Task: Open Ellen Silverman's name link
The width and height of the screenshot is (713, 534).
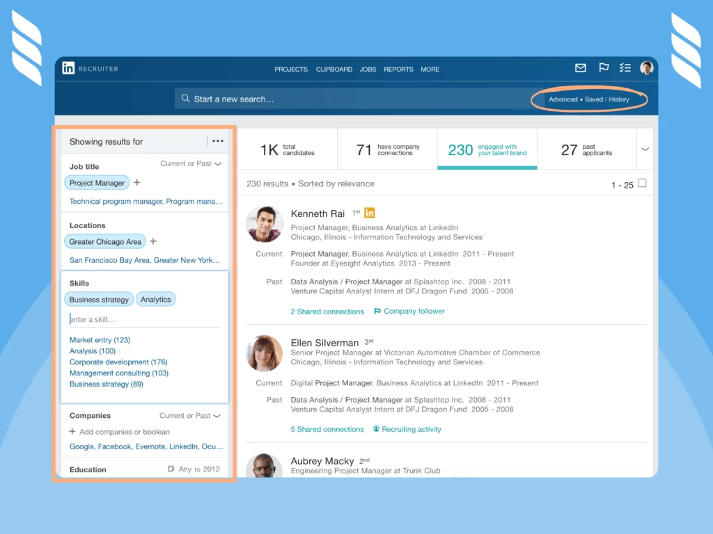Action: tap(324, 343)
